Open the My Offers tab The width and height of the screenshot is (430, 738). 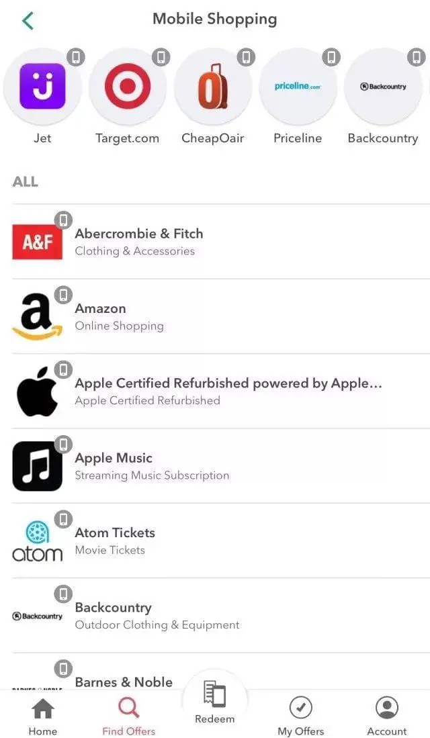(300, 717)
